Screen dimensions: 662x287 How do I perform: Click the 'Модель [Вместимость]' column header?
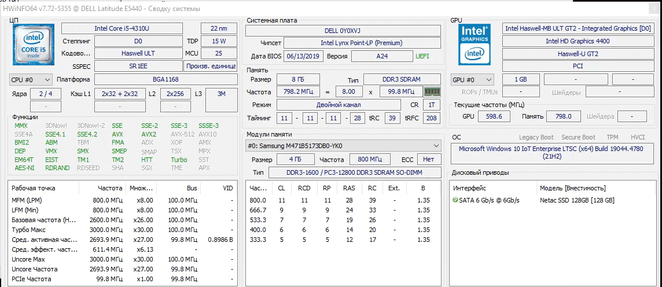pyautogui.click(x=572, y=188)
